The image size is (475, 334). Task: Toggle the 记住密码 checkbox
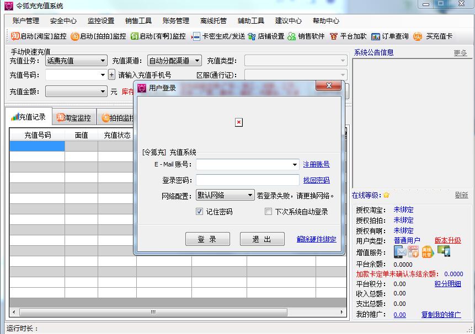pyautogui.click(x=199, y=212)
